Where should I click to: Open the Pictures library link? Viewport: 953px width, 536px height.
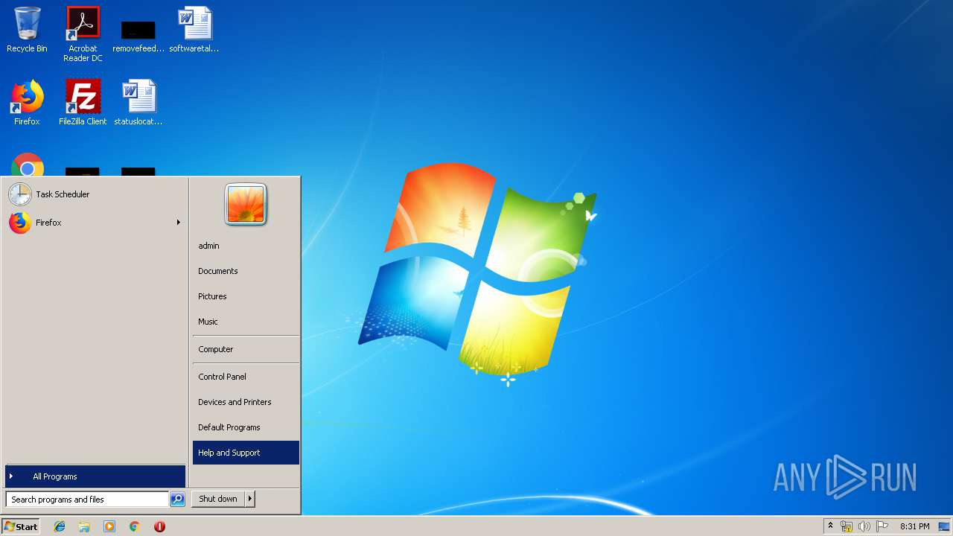[x=246, y=296]
